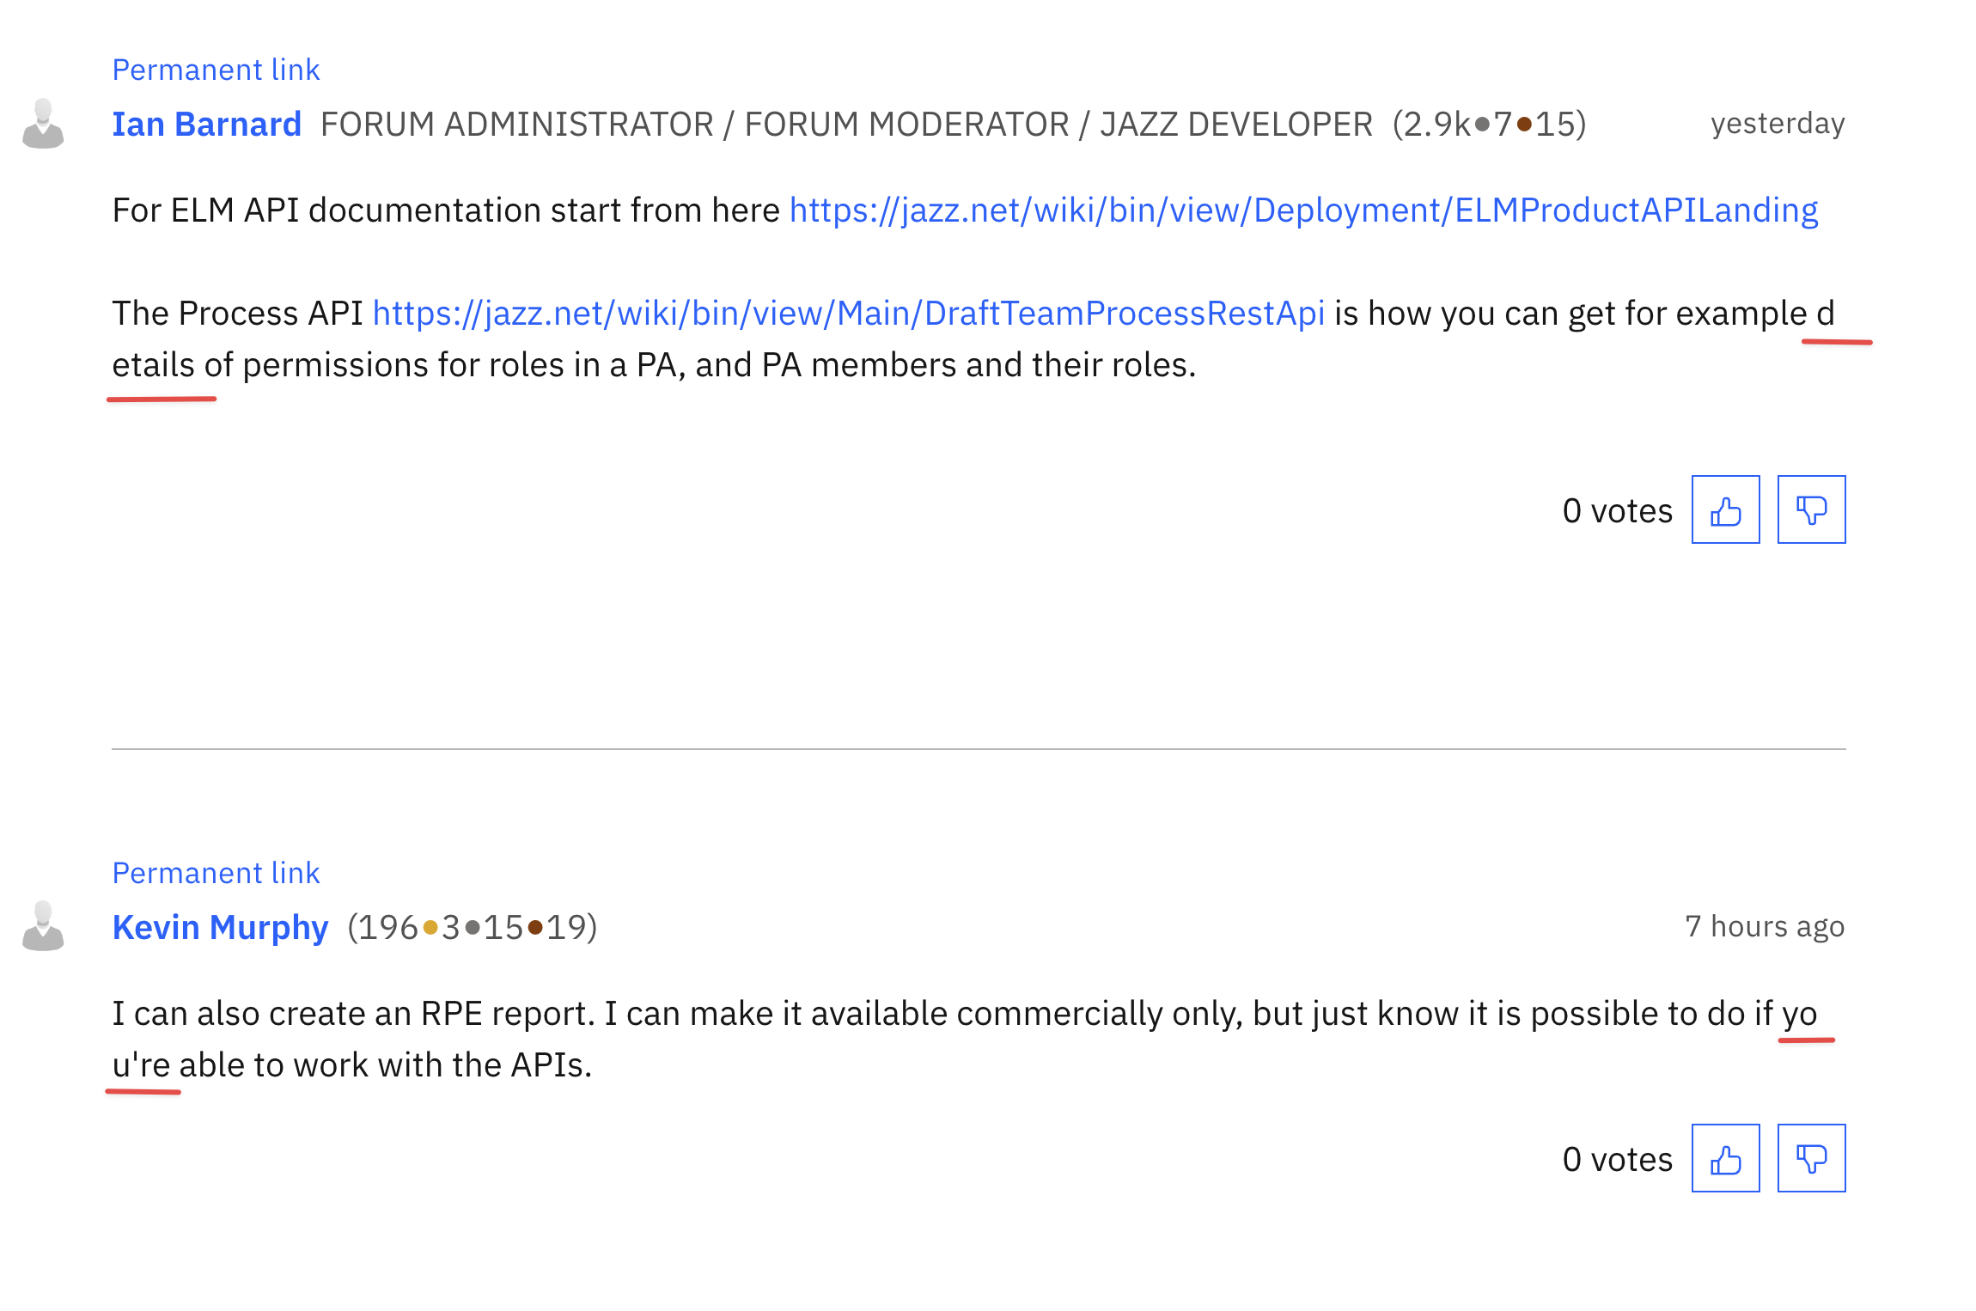Upvote Kevin Murphy's answer with thumbs up
Screen dimensions: 1976x1311
coord(1725,1159)
